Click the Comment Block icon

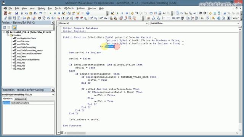pyautogui.click(x=215, y=13)
